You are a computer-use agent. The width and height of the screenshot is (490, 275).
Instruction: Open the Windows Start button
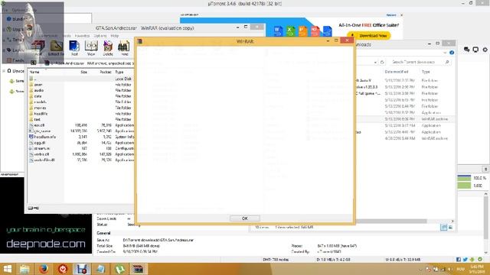click(x=7, y=269)
